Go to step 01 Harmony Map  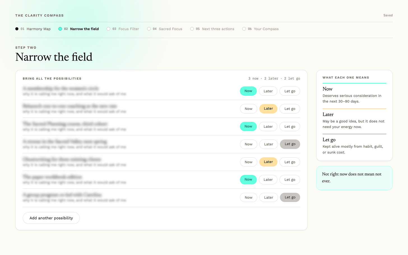pos(33,29)
